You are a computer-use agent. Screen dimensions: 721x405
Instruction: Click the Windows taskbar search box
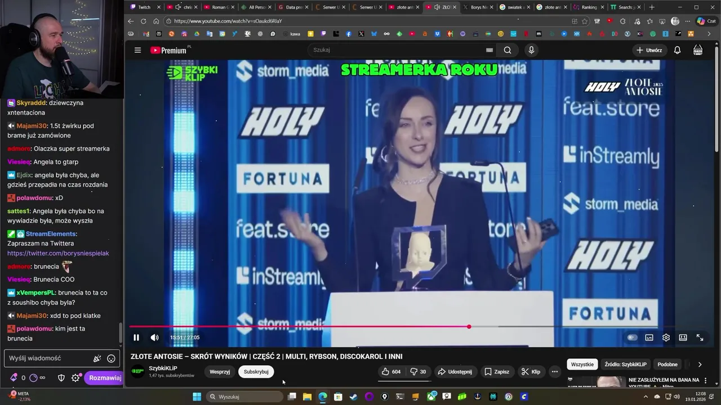[x=245, y=397]
